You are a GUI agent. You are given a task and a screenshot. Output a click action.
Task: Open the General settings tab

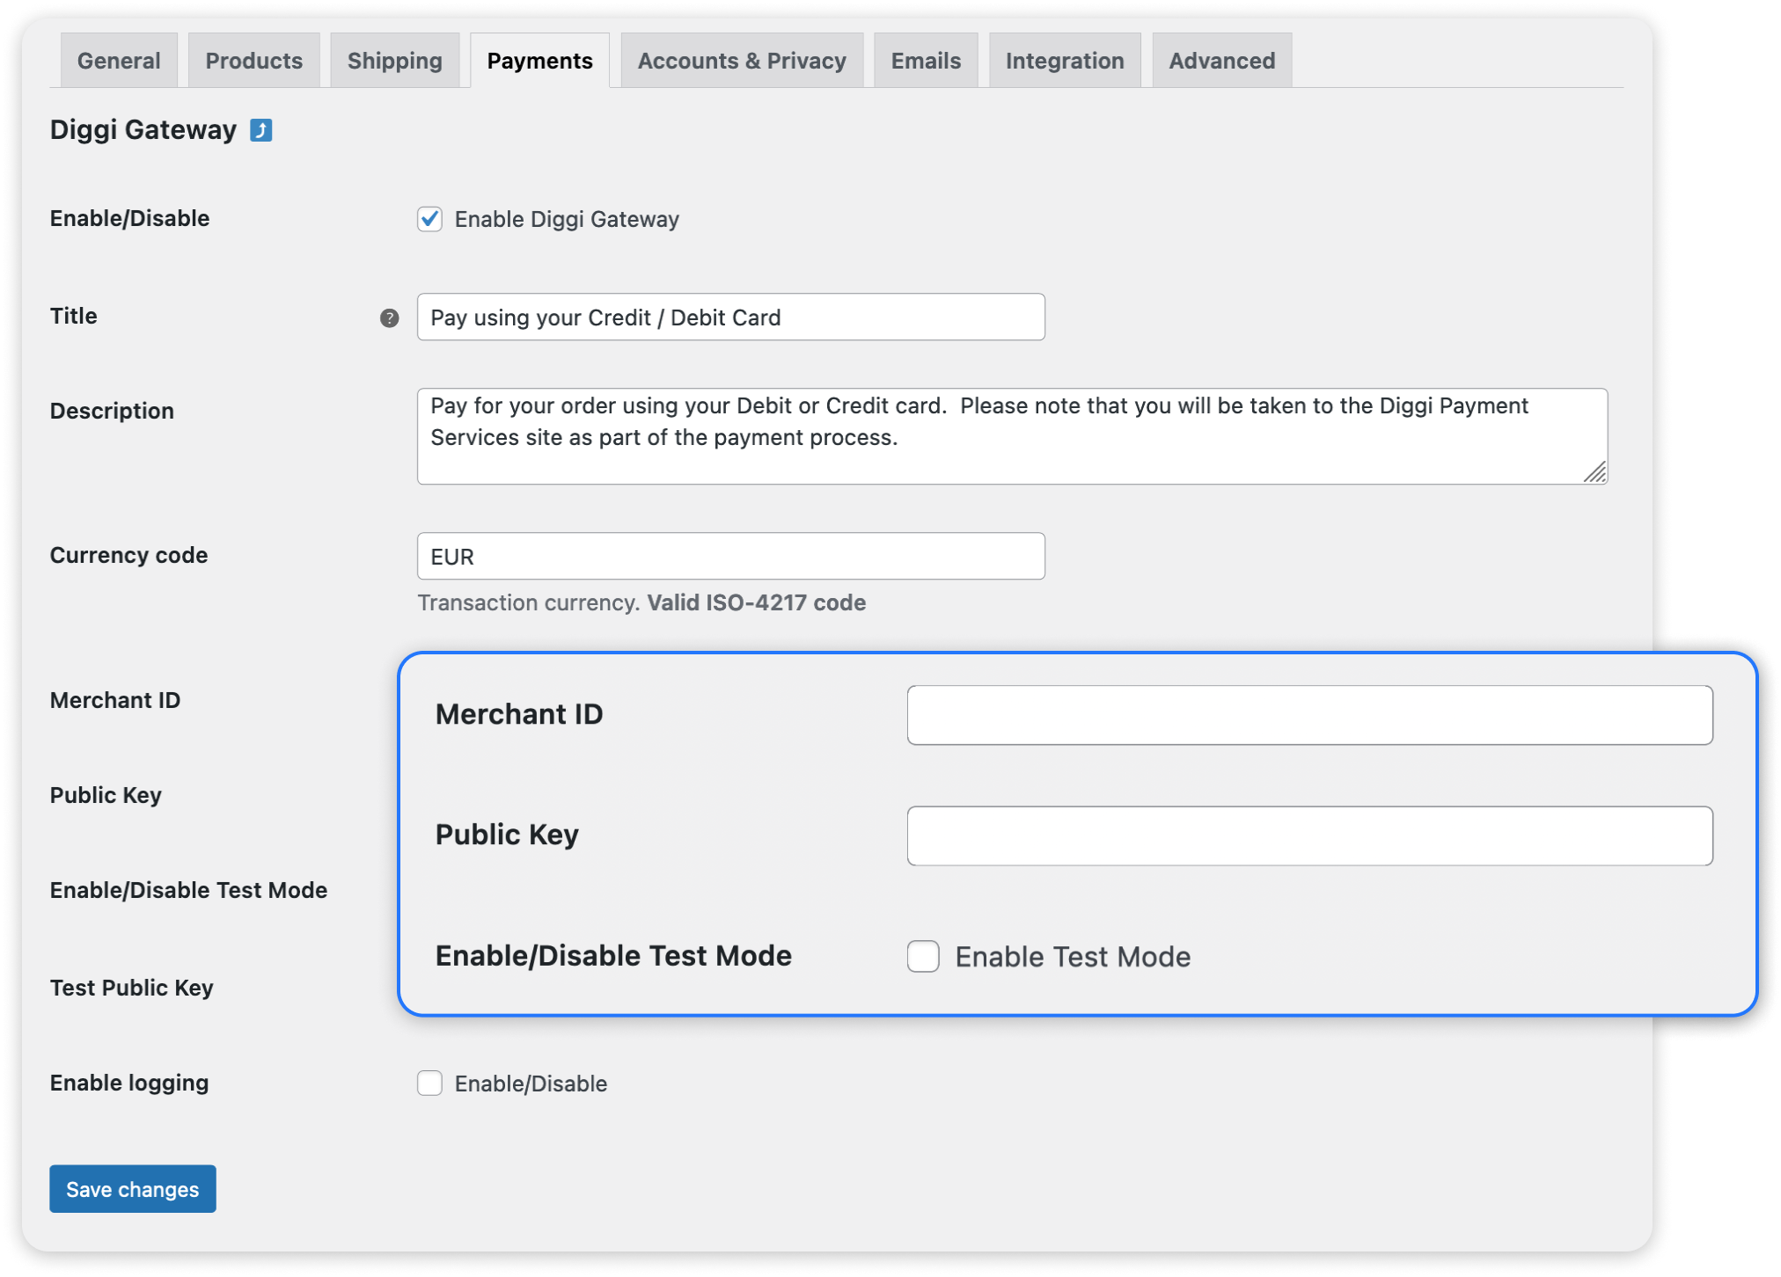pos(119,61)
